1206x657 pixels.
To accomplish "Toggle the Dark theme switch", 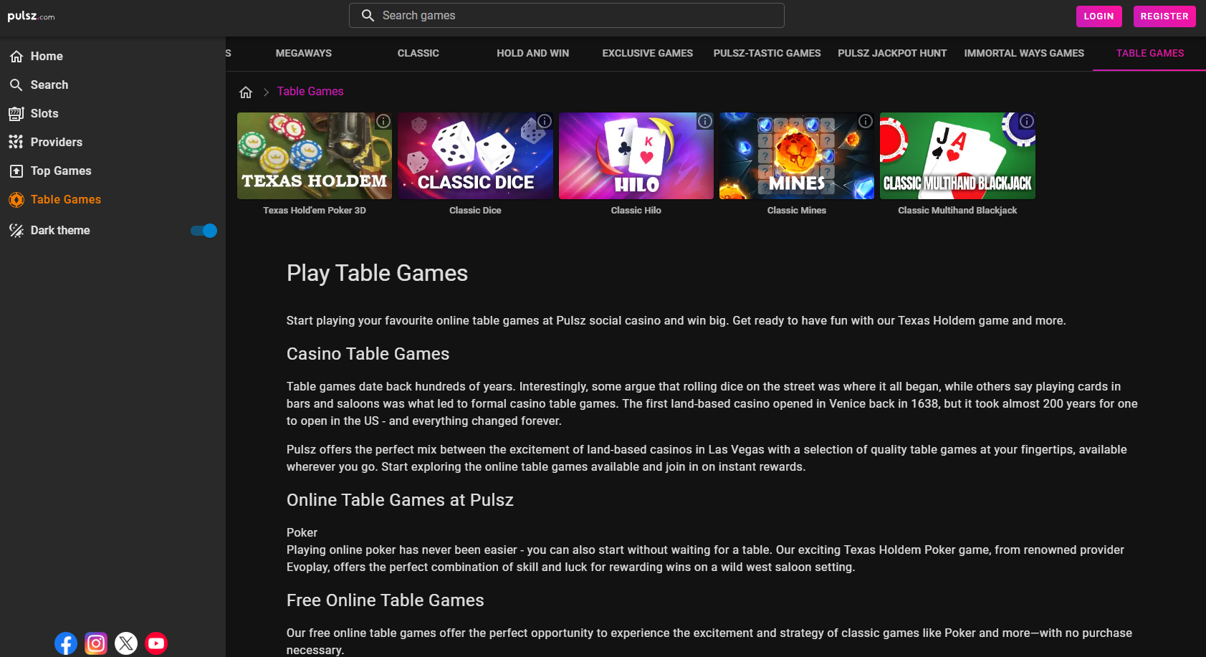I will pyautogui.click(x=204, y=231).
